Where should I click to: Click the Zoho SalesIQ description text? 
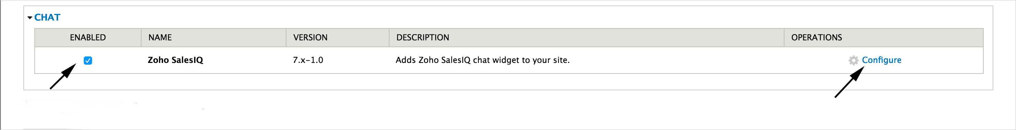coord(483,60)
